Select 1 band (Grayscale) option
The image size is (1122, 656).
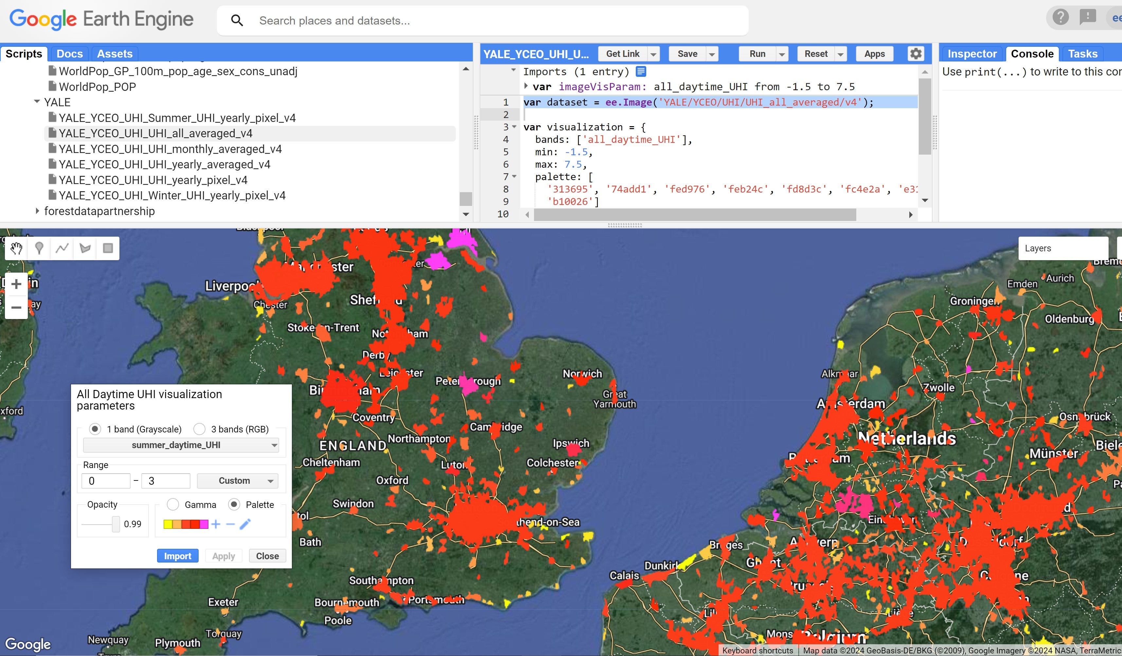95,429
